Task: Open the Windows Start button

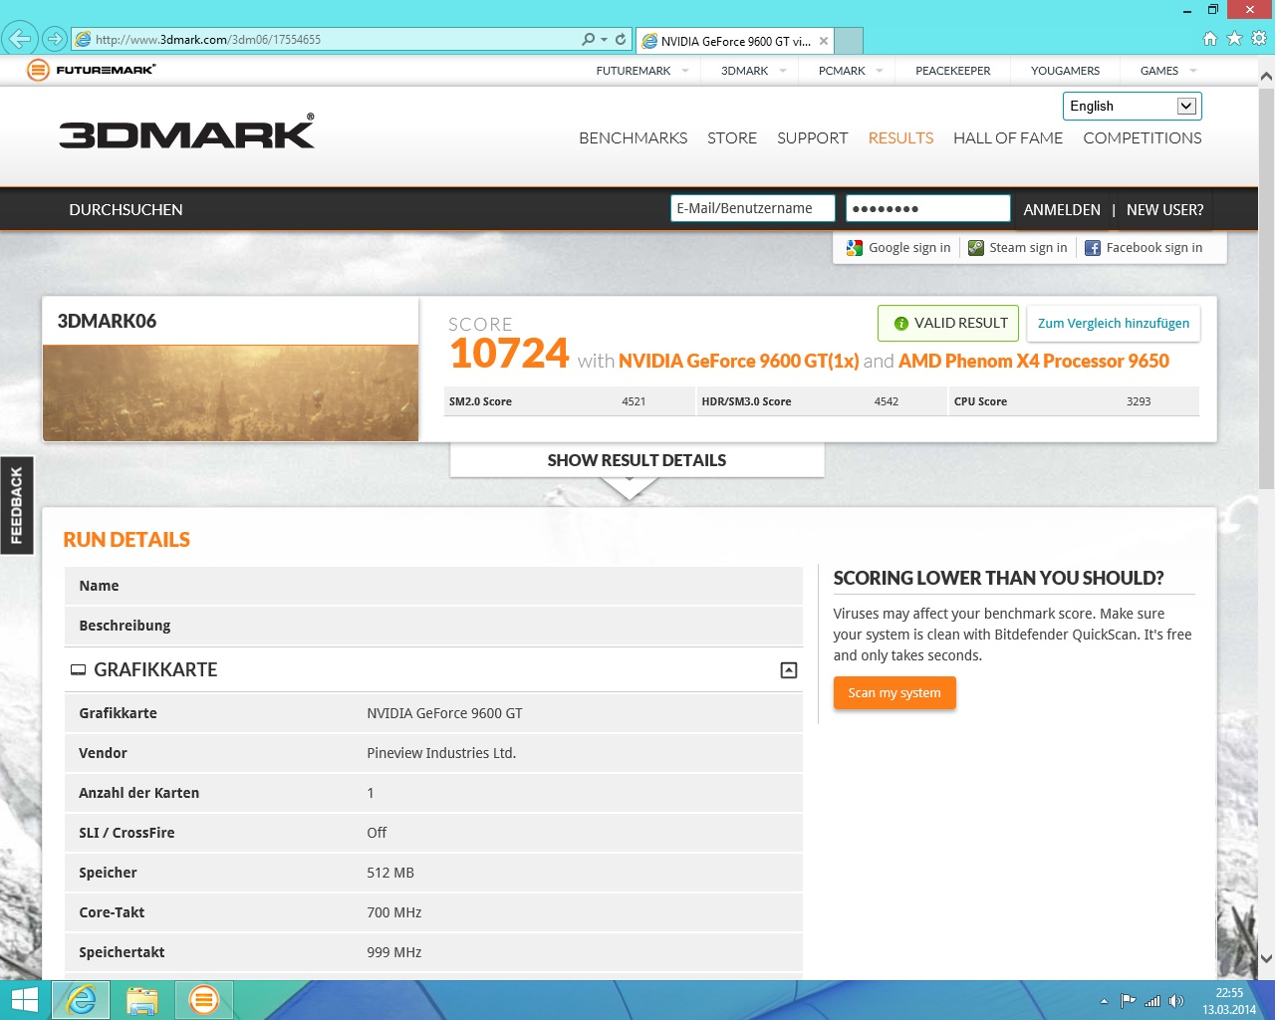Action: click(x=24, y=1000)
